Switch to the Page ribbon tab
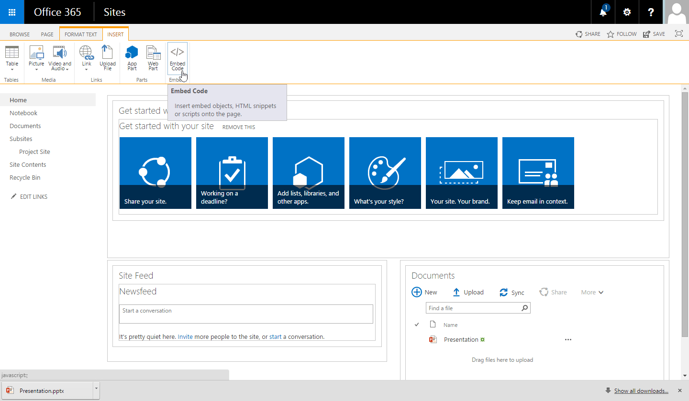689x401 pixels. coord(47,34)
